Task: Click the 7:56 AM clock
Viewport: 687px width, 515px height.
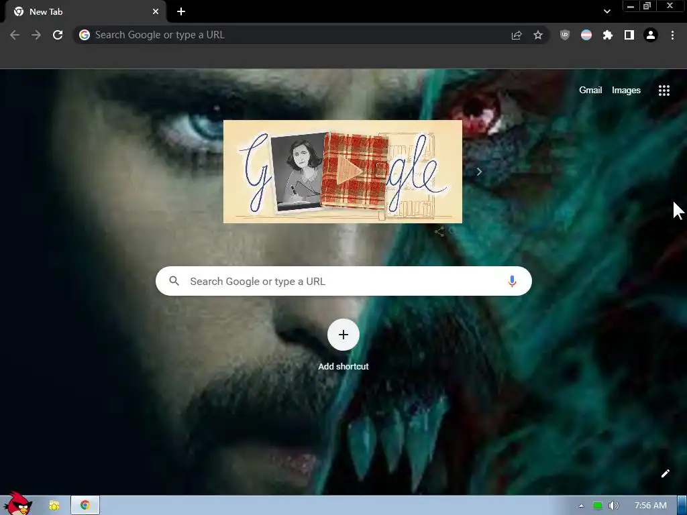Action: pyautogui.click(x=651, y=506)
